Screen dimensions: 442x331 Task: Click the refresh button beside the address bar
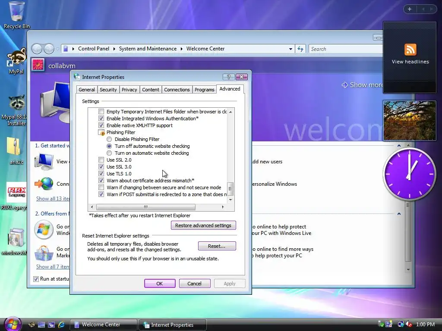click(300, 49)
